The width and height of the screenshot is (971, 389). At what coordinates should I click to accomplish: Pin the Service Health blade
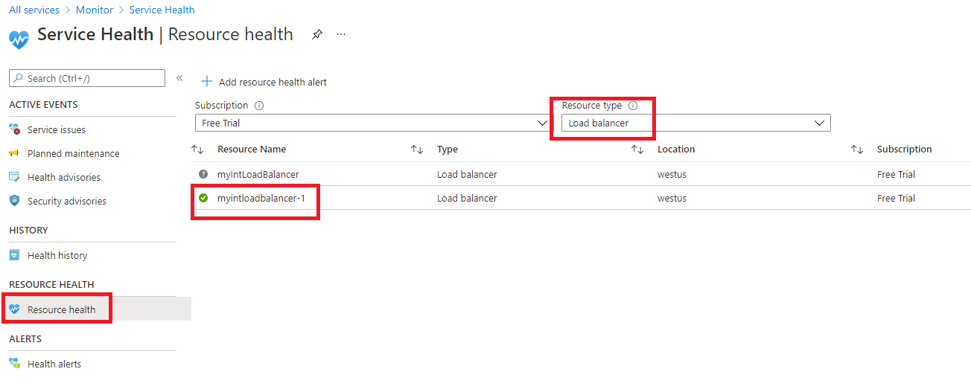[317, 35]
